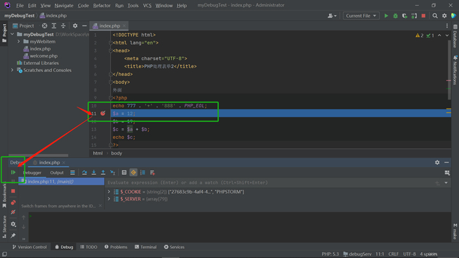The height and width of the screenshot is (258, 459).
Task: Toggle breakpoint on line 11
Action: [103, 113]
